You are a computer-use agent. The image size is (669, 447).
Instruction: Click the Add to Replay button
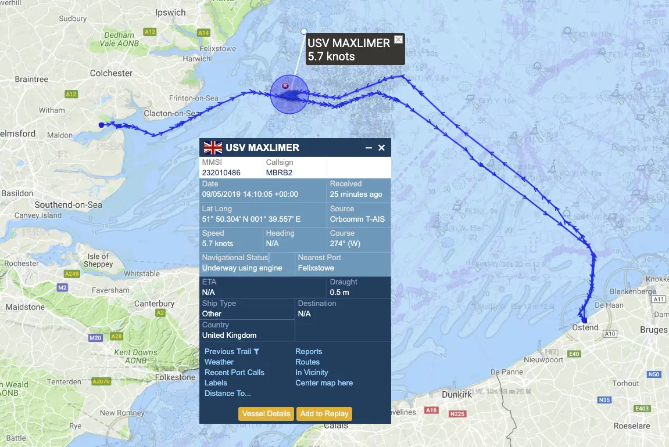click(x=324, y=414)
